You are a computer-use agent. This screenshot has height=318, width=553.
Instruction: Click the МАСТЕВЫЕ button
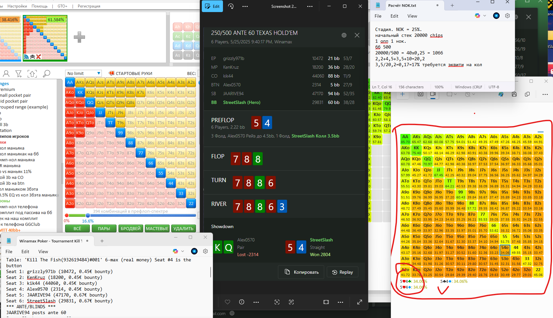157,228
